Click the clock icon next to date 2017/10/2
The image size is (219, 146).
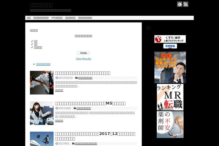[57, 108]
